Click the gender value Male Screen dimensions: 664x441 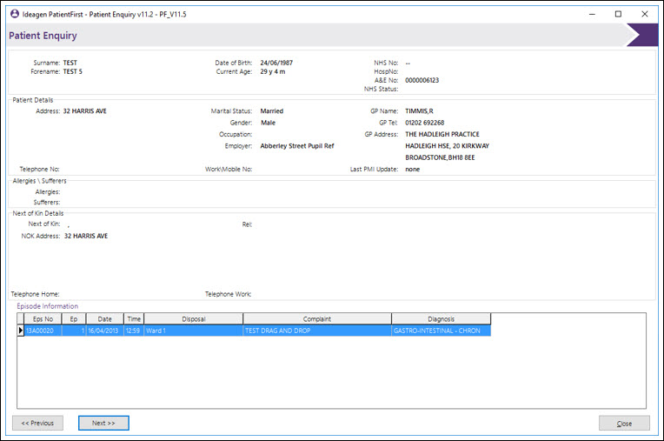(268, 123)
